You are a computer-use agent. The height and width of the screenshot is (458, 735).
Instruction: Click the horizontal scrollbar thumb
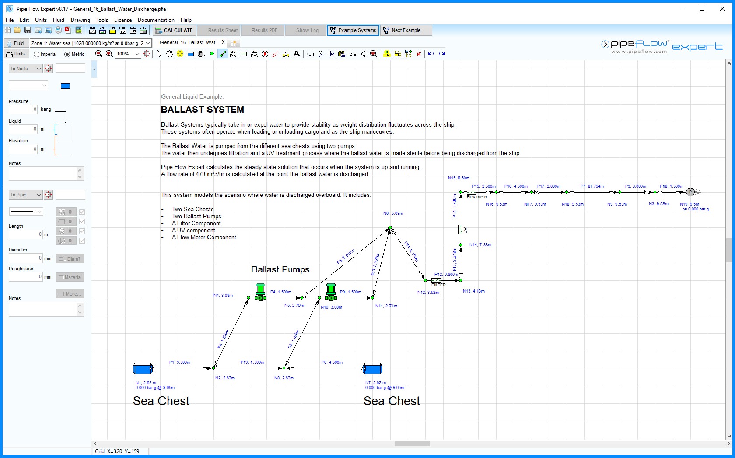pyautogui.click(x=412, y=443)
